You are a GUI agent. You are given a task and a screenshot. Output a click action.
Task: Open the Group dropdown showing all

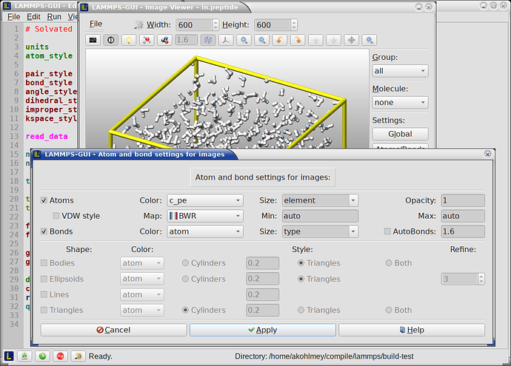(x=400, y=71)
